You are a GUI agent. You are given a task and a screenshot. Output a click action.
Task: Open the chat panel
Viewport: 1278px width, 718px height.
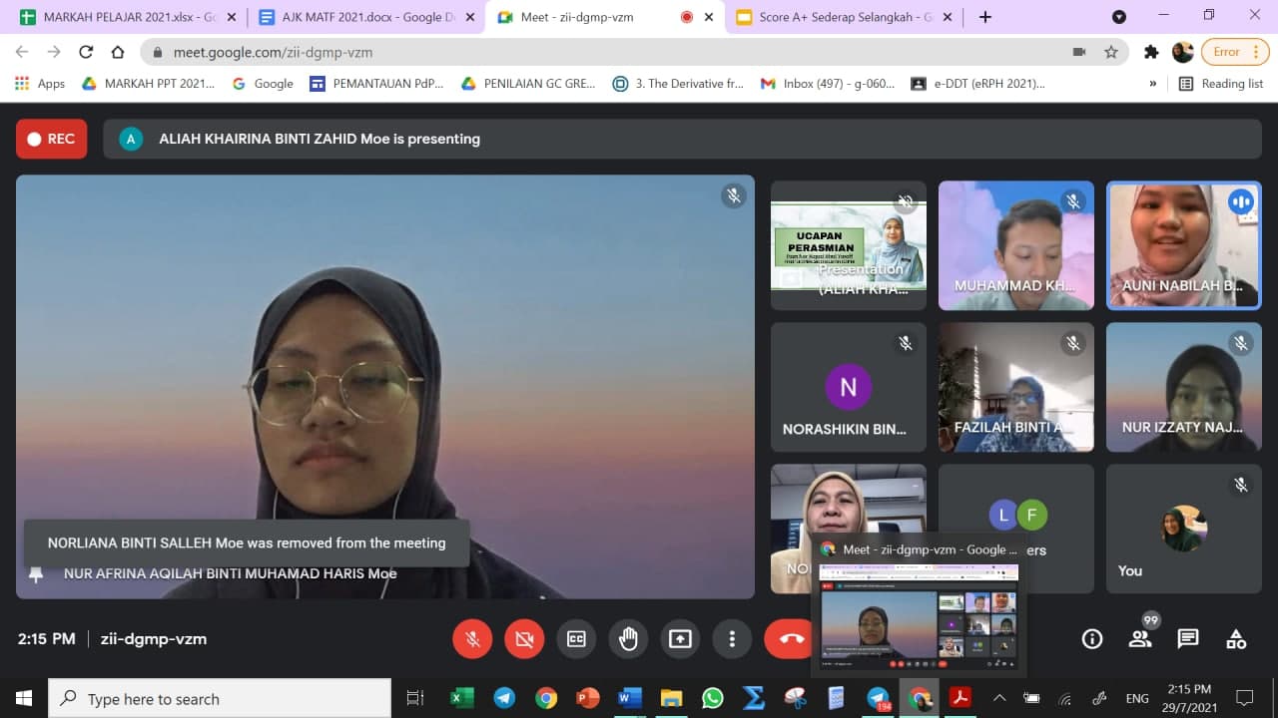pos(1188,639)
